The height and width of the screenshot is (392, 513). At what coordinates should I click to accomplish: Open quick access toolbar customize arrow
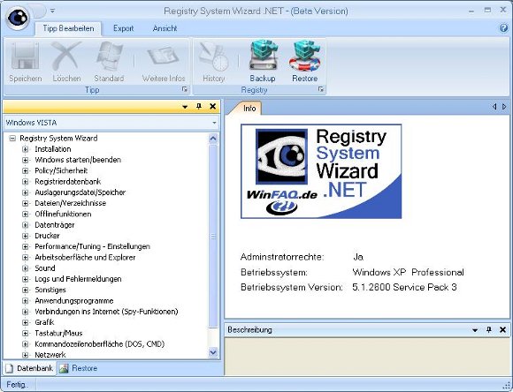pyautogui.click(x=52, y=11)
